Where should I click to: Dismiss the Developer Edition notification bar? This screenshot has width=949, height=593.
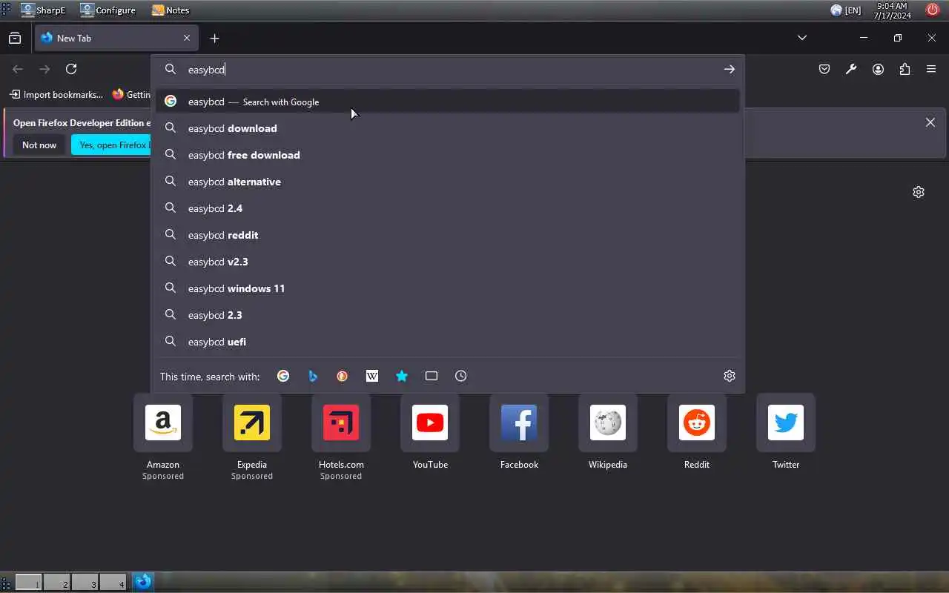click(930, 122)
